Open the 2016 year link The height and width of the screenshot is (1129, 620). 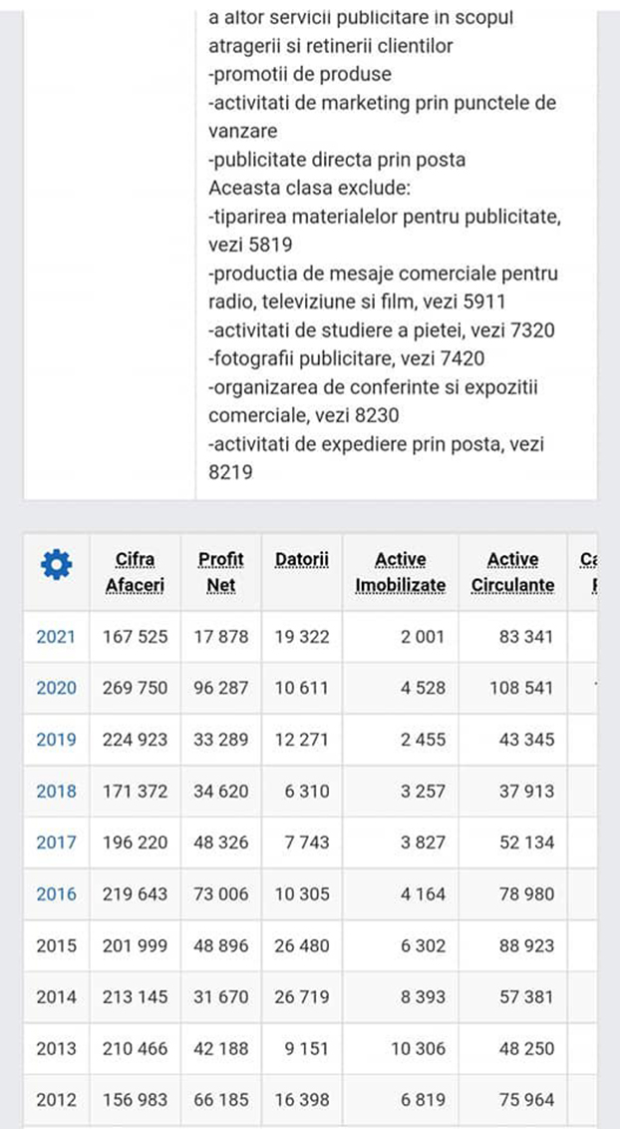(x=56, y=894)
